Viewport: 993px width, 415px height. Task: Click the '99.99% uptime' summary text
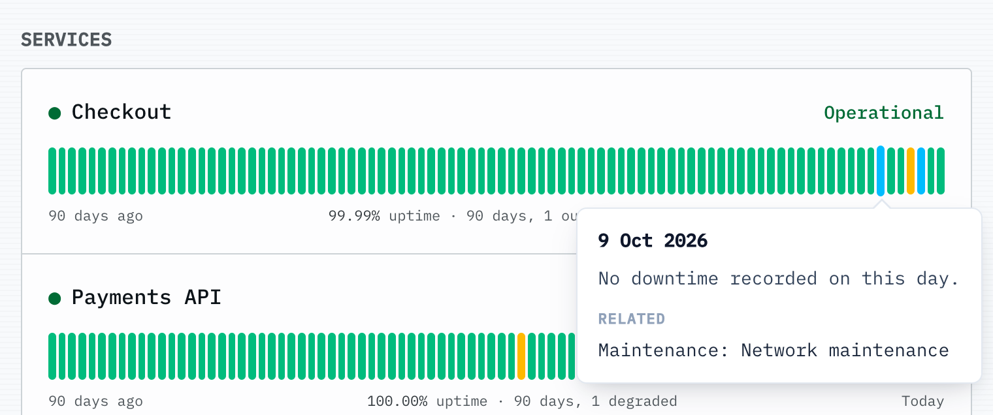(x=384, y=216)
